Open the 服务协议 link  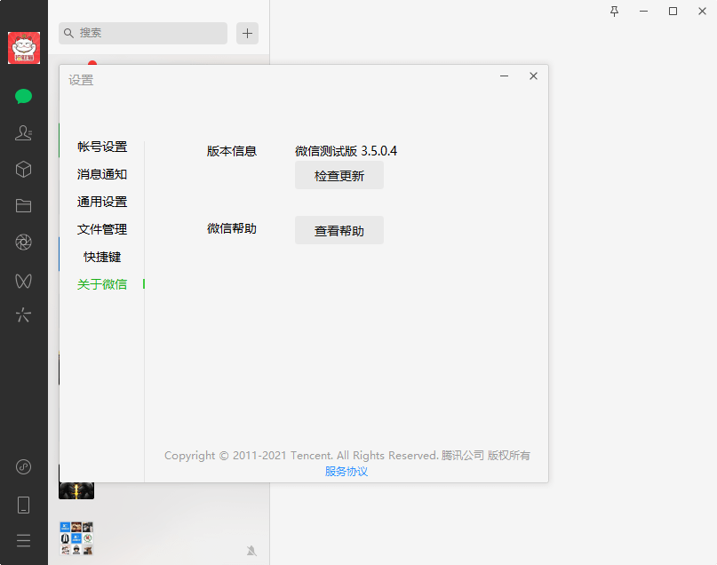pos(347,472)
